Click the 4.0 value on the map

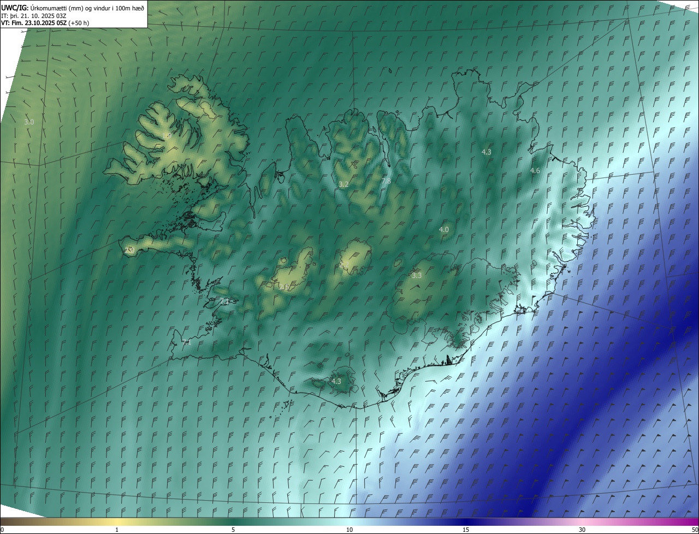coord(444,230)
